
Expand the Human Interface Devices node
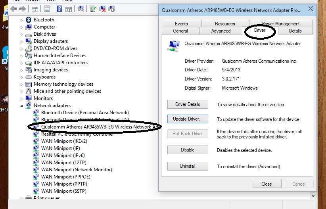click(21, 56)
